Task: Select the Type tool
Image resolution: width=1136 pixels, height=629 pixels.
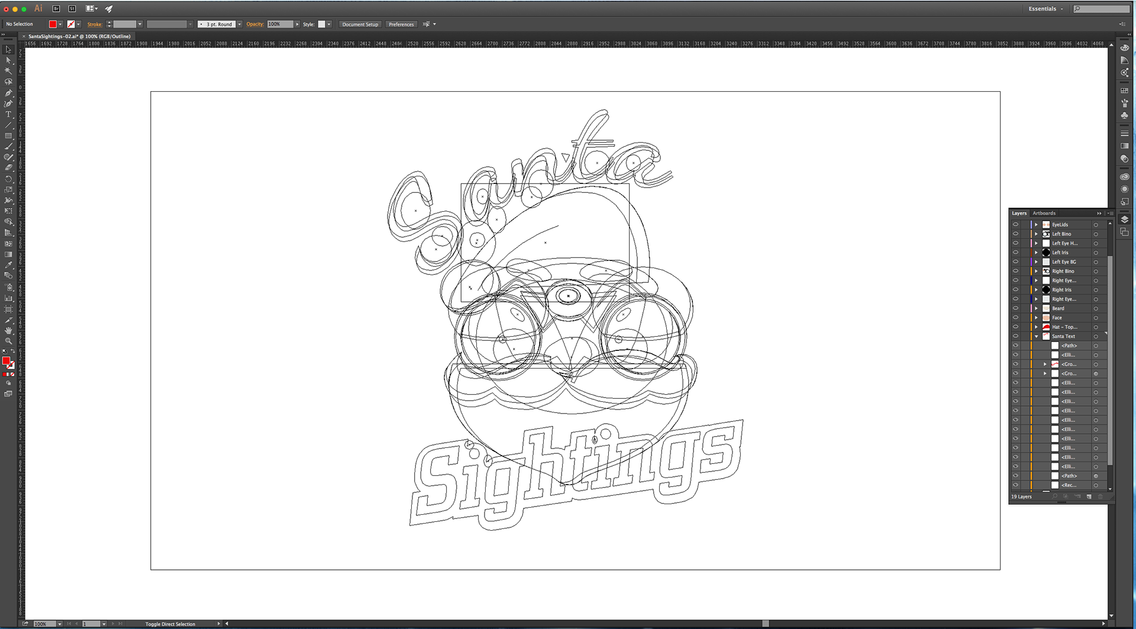Action: 8,114
